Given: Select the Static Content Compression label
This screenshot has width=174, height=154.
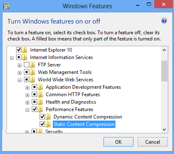Looking at the screenshot, I should point(84,124).
